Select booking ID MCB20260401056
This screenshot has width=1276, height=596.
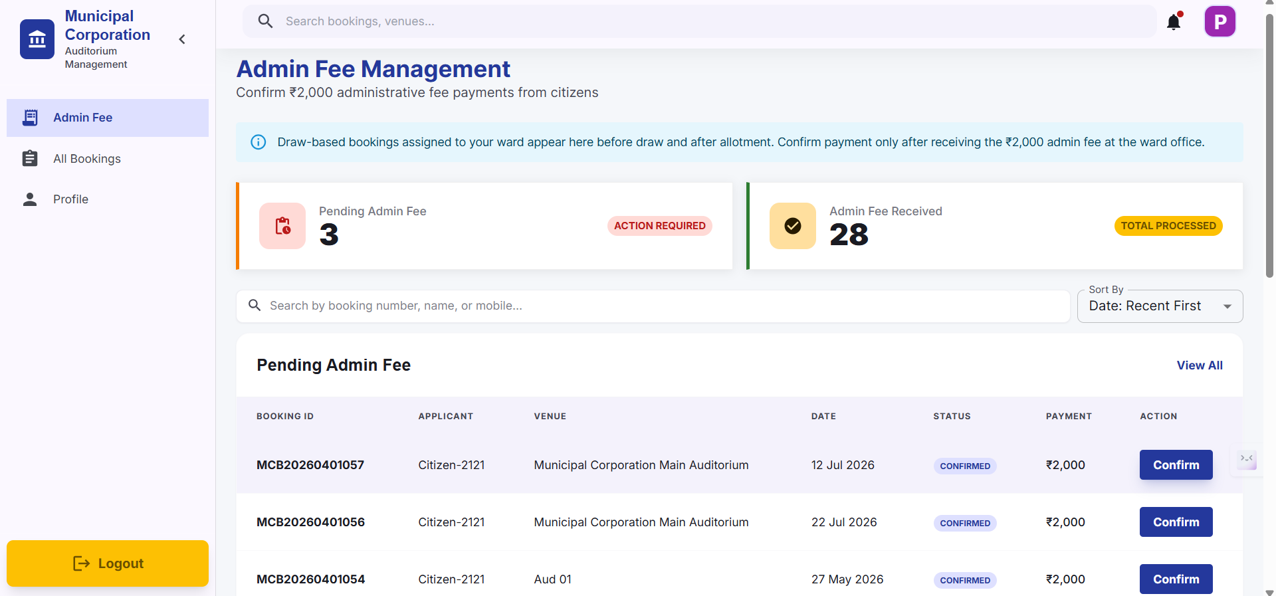pos(310,522)
